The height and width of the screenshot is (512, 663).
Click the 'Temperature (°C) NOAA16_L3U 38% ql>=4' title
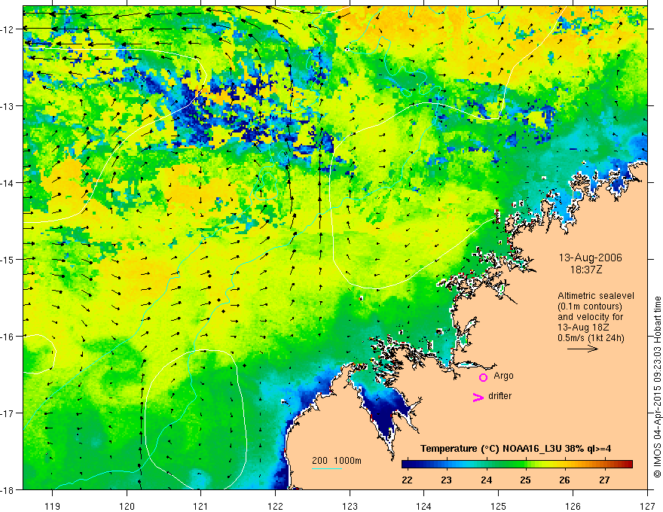tap(515, 449)
